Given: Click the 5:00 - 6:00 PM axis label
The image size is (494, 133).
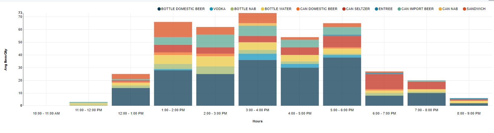Looking at the screenshot, I should (342, 110).
